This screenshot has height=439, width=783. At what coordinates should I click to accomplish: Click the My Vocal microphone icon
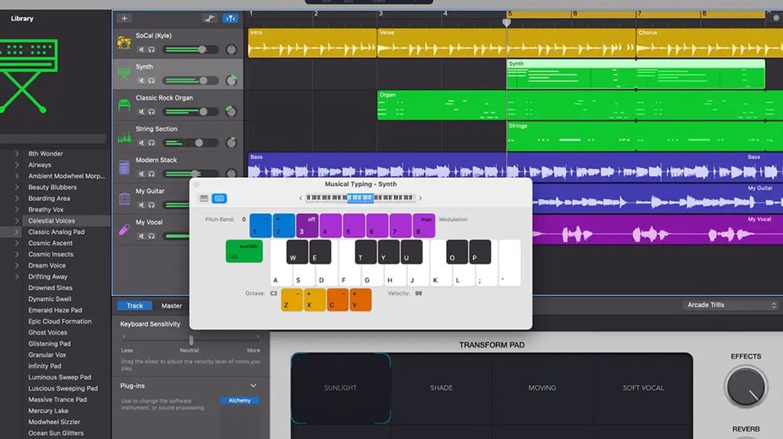(x=124, y=229)
